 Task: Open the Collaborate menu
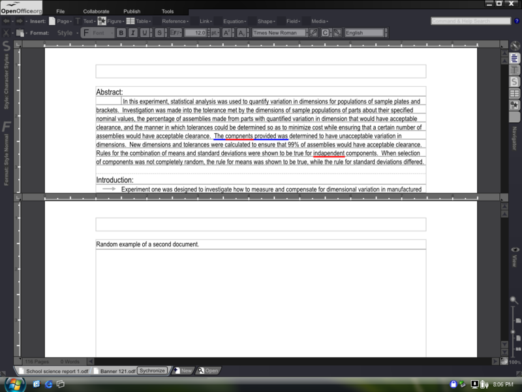[96, 11]
